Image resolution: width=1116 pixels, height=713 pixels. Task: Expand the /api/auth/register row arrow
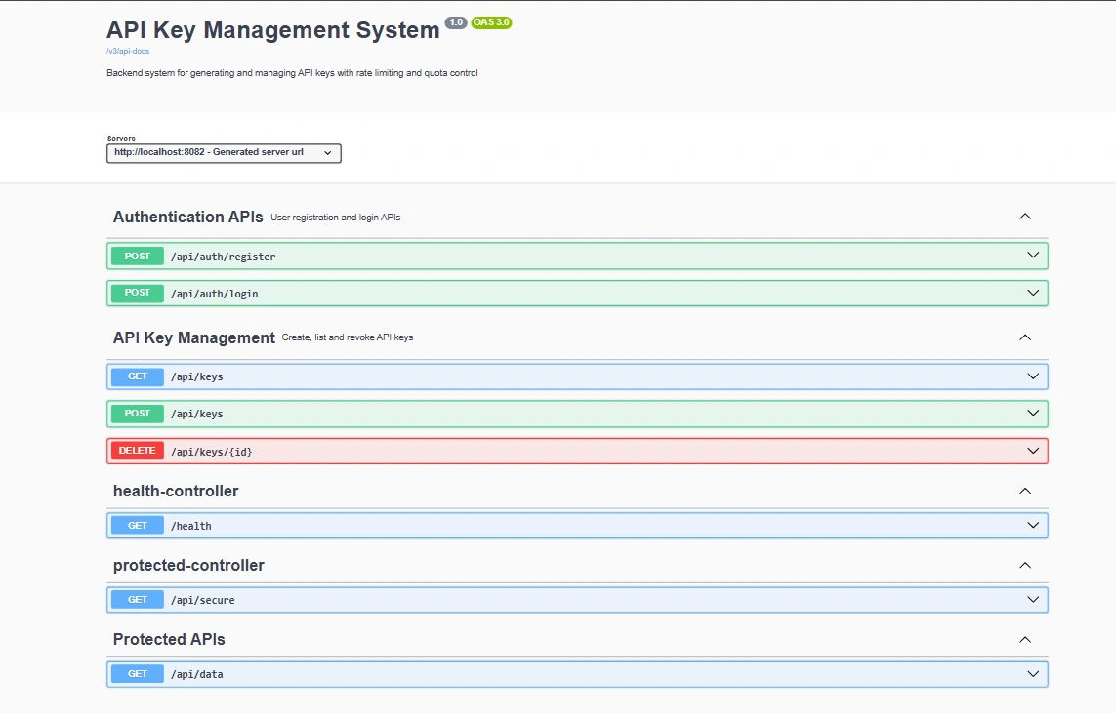1033,256
